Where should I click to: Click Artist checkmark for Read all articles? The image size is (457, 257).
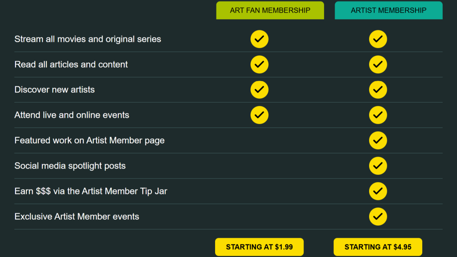point(378,65)
